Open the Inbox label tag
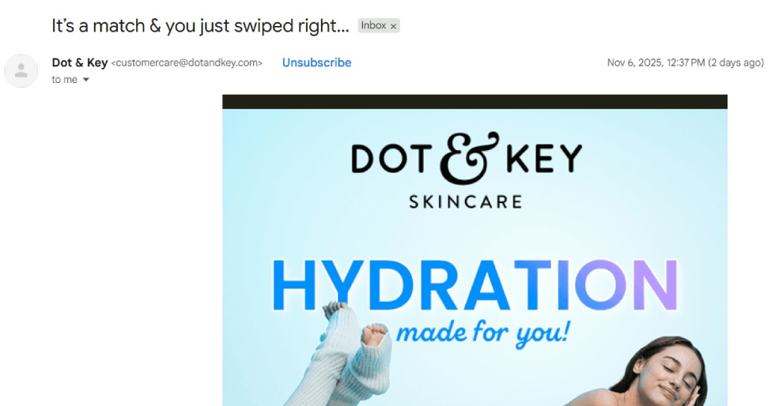 pyautogui.click(x=373, y=26)
